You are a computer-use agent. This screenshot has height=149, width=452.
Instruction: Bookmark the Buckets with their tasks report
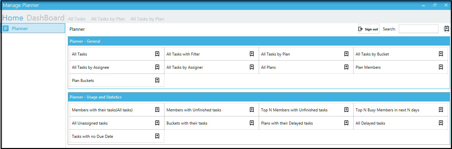click(x=252, y=123)
